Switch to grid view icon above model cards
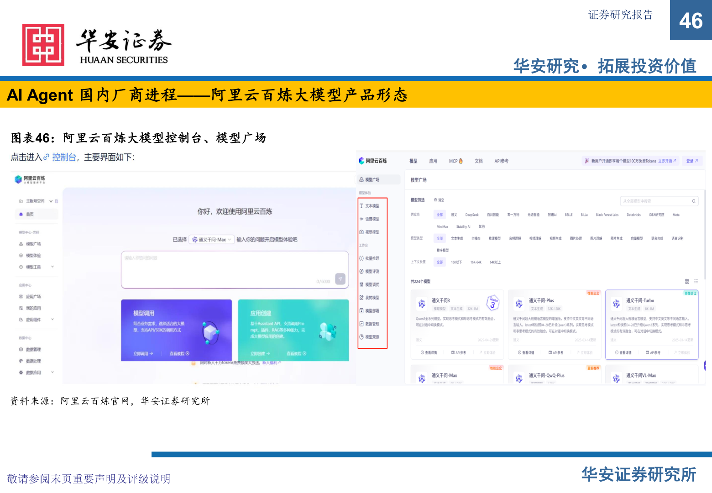The image size is (712, 493). click(687, 281)
